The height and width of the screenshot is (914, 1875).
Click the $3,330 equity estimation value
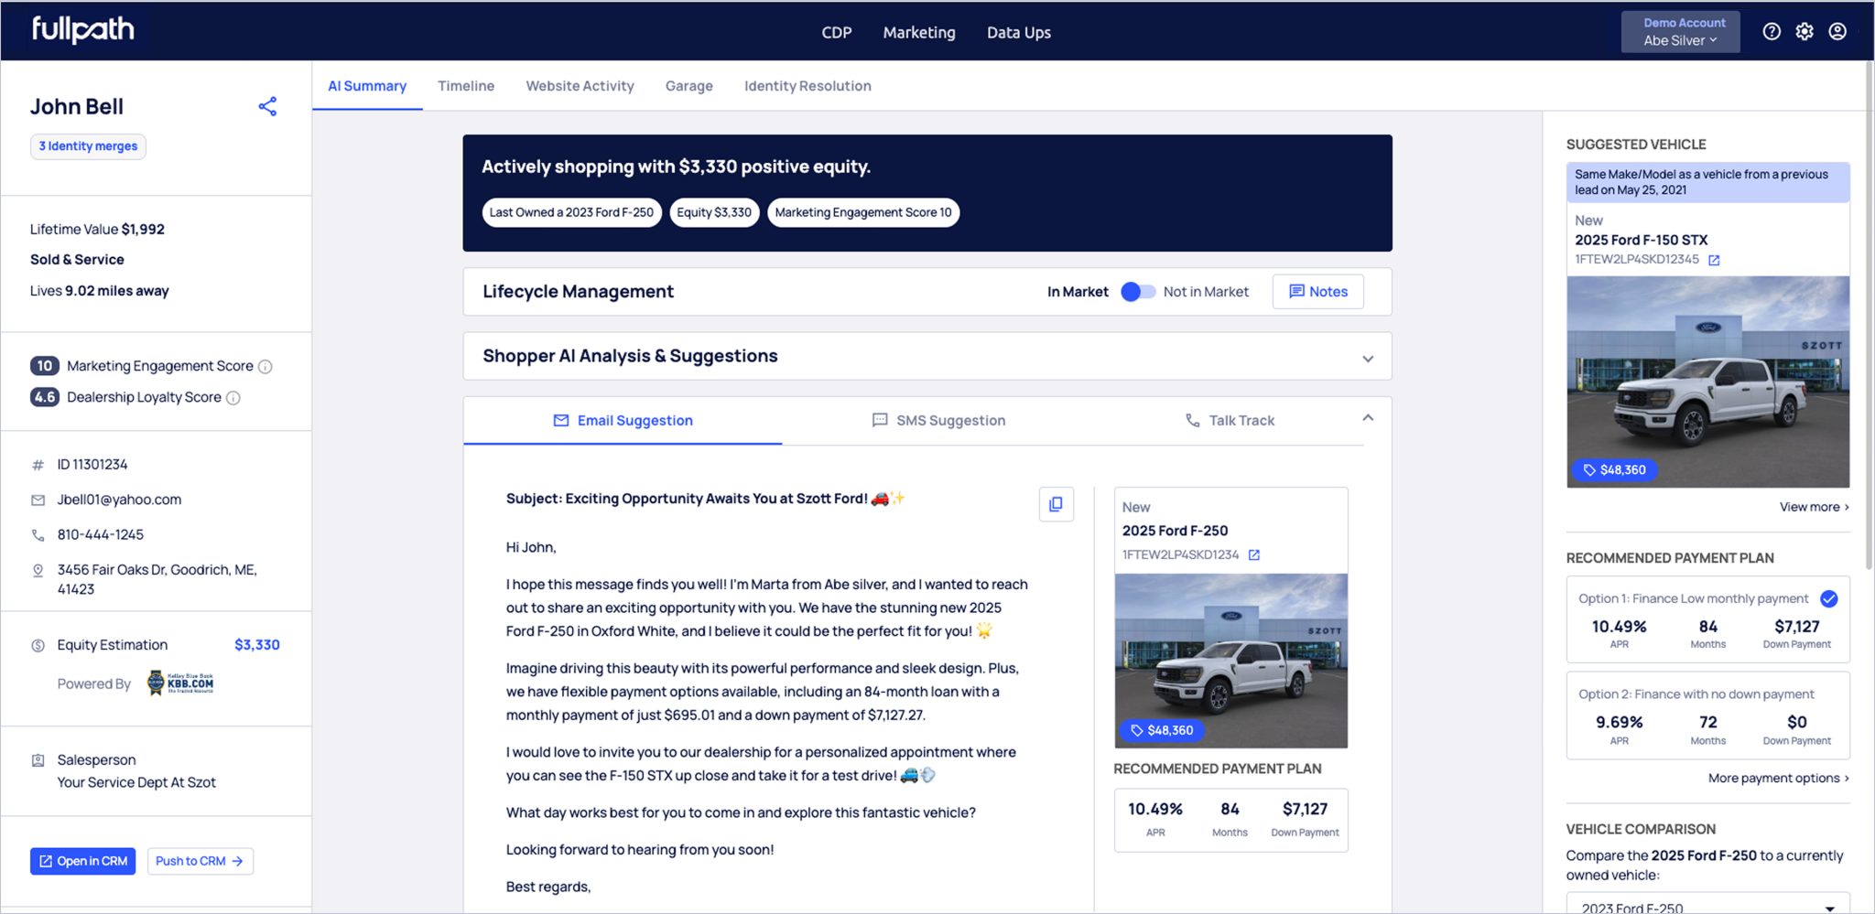[x=257, y=646]
